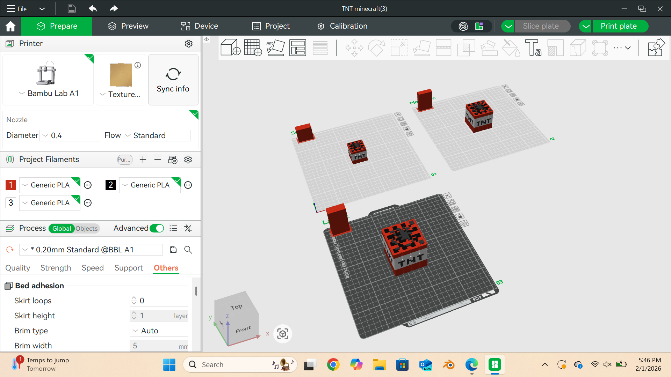The image size is (671, 377).
Task: Open Google Chrome from the taskbar
Action: click(333, 365)
